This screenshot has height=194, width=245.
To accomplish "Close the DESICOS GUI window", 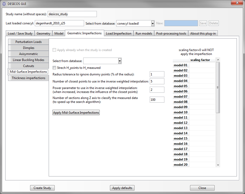I will (237, 3).
